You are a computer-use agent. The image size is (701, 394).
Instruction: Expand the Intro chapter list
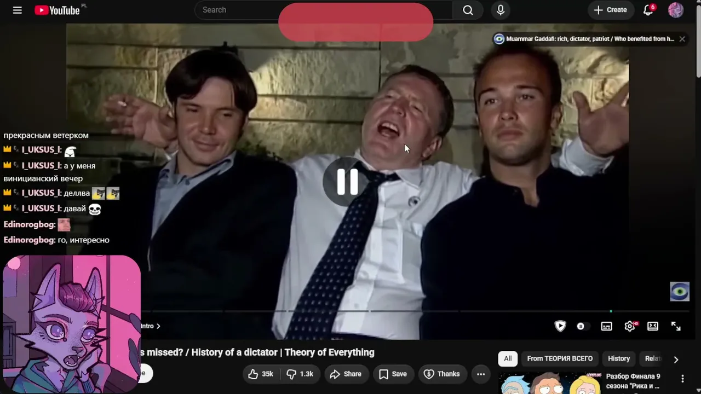coord(151,326)
